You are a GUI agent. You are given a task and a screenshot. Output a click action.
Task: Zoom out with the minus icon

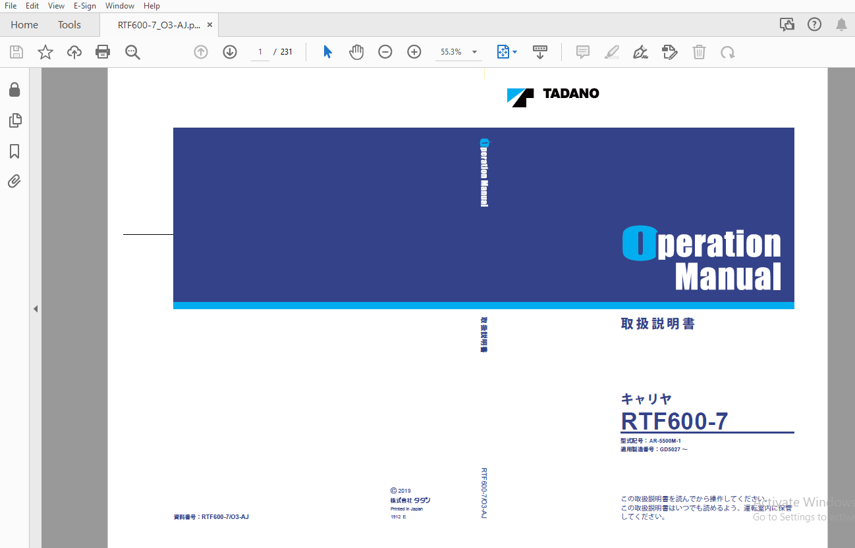pyautogui.click(x=385, y=52)
